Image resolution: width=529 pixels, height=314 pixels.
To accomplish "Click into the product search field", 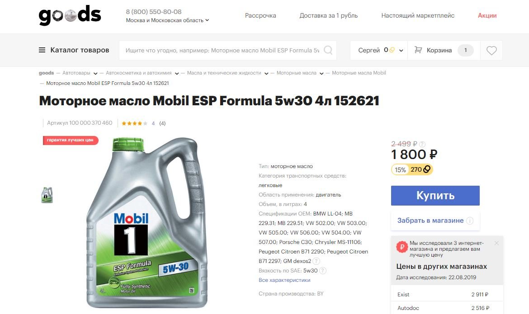I will click(x=222, y=50).
